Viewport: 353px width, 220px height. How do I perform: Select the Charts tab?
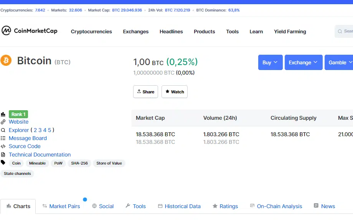coord(18,206)
